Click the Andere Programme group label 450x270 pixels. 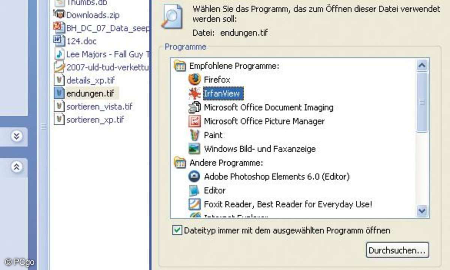coord(226,163)
